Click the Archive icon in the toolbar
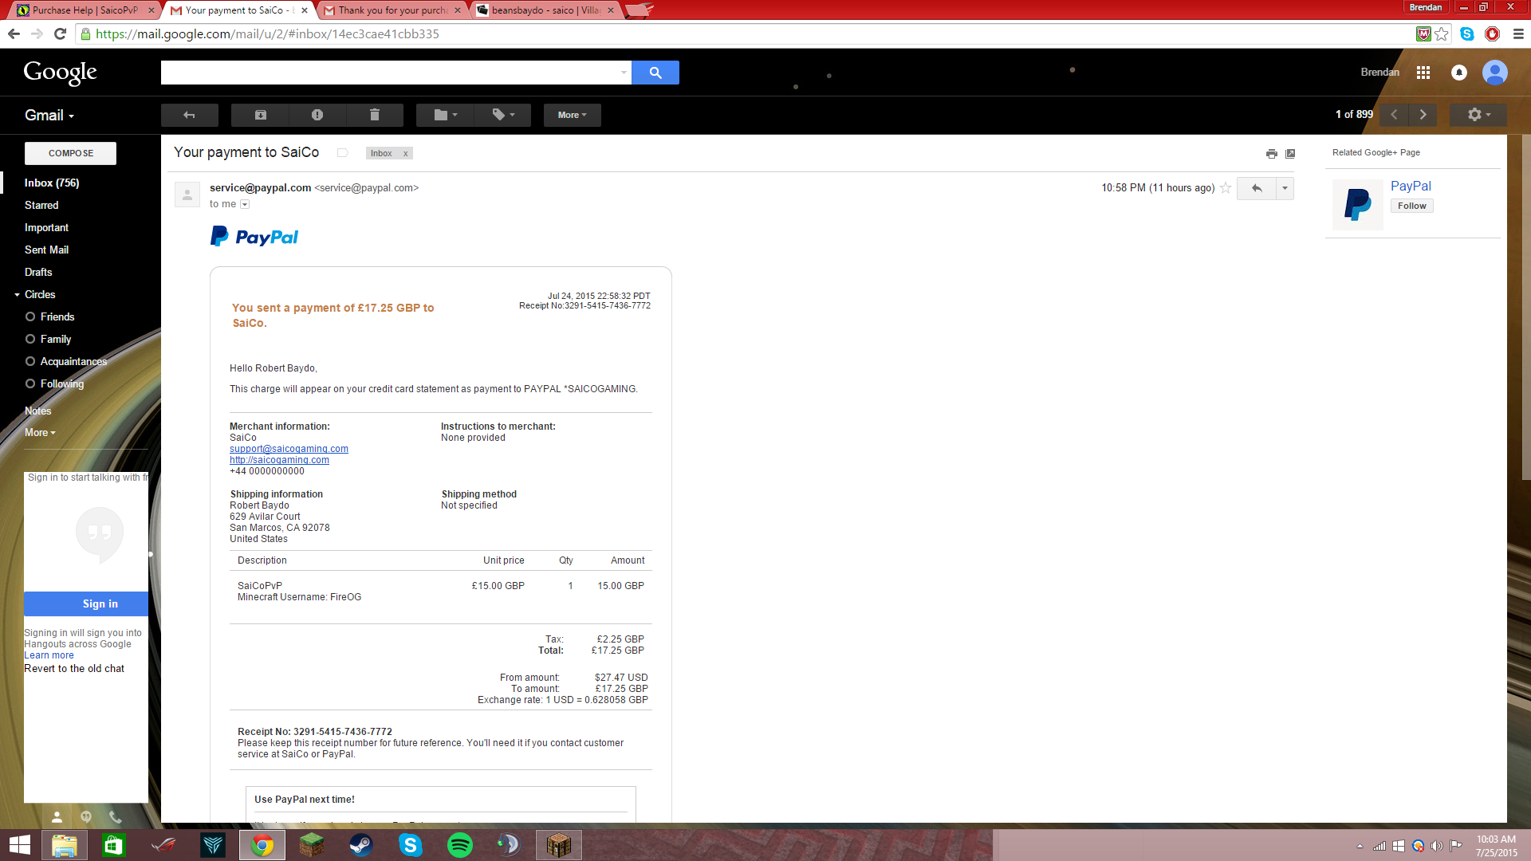 click(260, 115)
